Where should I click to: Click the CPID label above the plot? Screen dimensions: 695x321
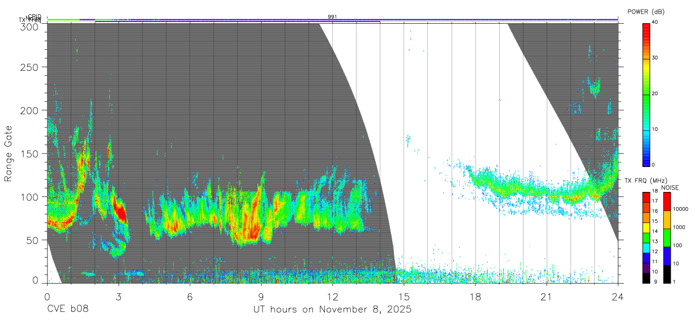[x=35, y=16]
